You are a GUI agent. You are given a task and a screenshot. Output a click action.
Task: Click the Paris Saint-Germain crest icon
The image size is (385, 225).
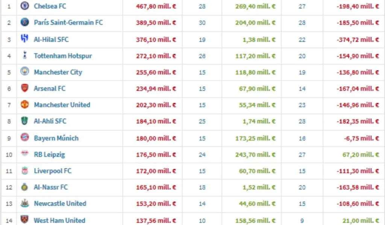click(24, 23)
